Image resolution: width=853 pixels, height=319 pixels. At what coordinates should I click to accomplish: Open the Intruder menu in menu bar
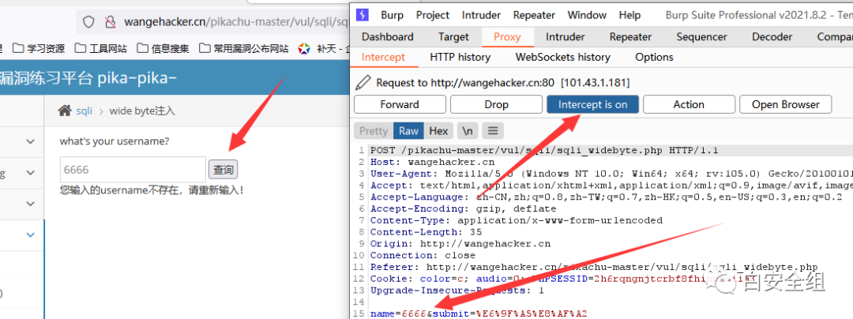481,15
